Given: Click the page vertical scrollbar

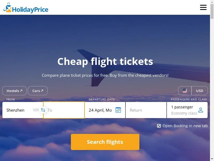Looking at the screenshot, I should pos(212,80).
